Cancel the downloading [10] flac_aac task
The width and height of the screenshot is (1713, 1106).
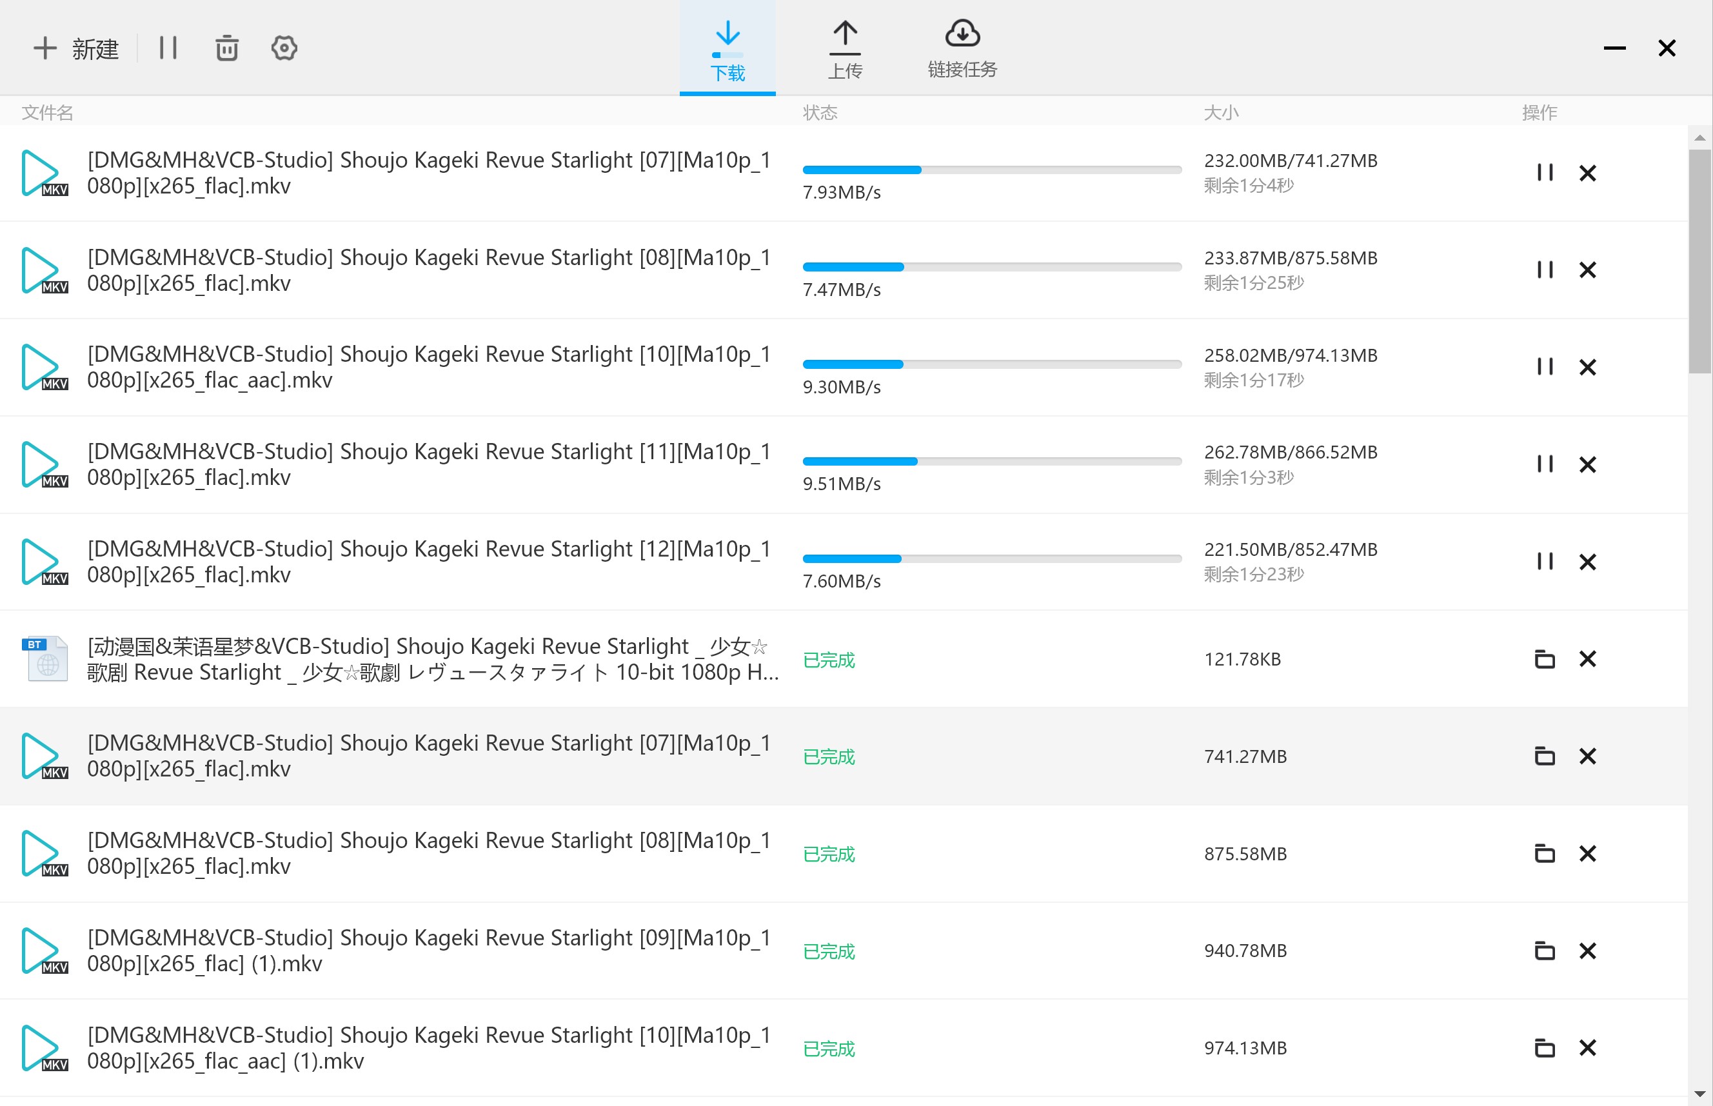point(1587,367)
